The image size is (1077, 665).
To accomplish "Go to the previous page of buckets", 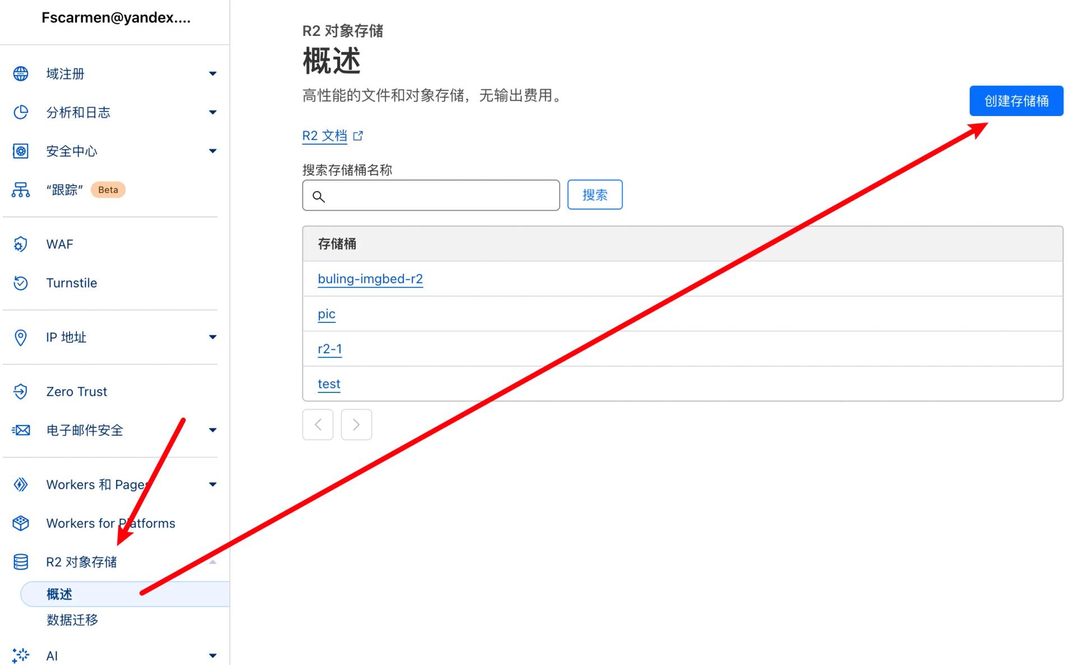I will pyautogui.click(x=317, y=424).
